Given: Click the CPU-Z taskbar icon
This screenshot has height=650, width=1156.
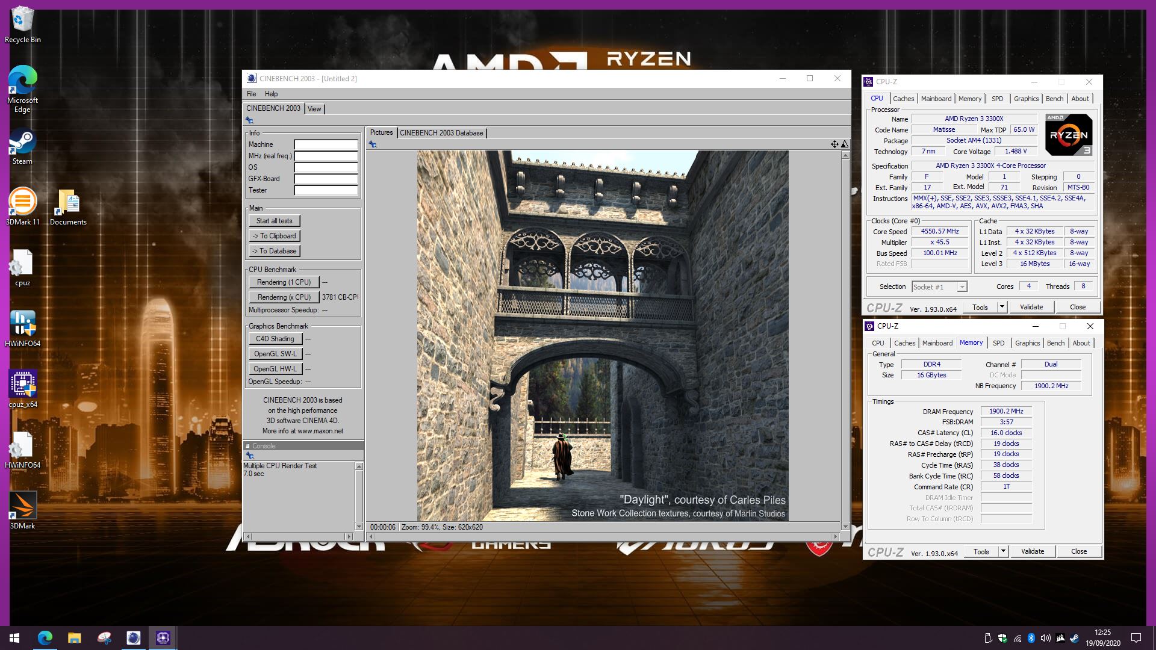Looking at the screenshot, I should pos(163,638).
